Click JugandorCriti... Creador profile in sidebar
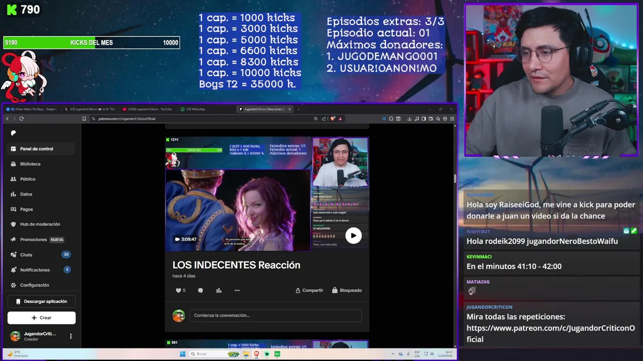The image size is (643, 361). pos(34,336)
